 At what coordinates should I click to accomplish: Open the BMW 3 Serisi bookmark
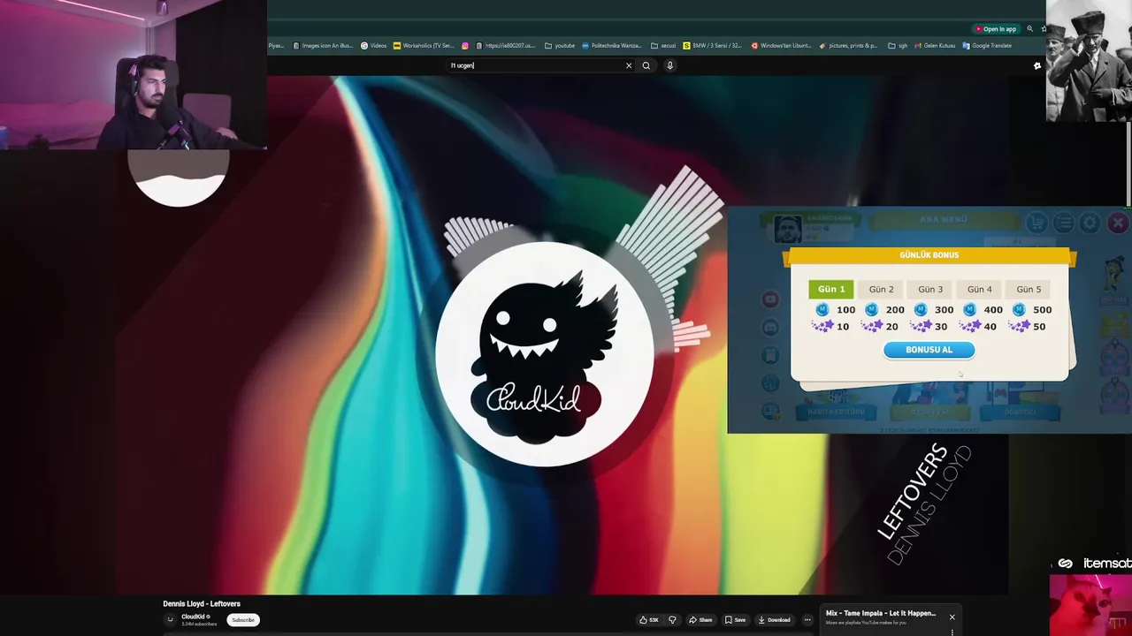712,46
